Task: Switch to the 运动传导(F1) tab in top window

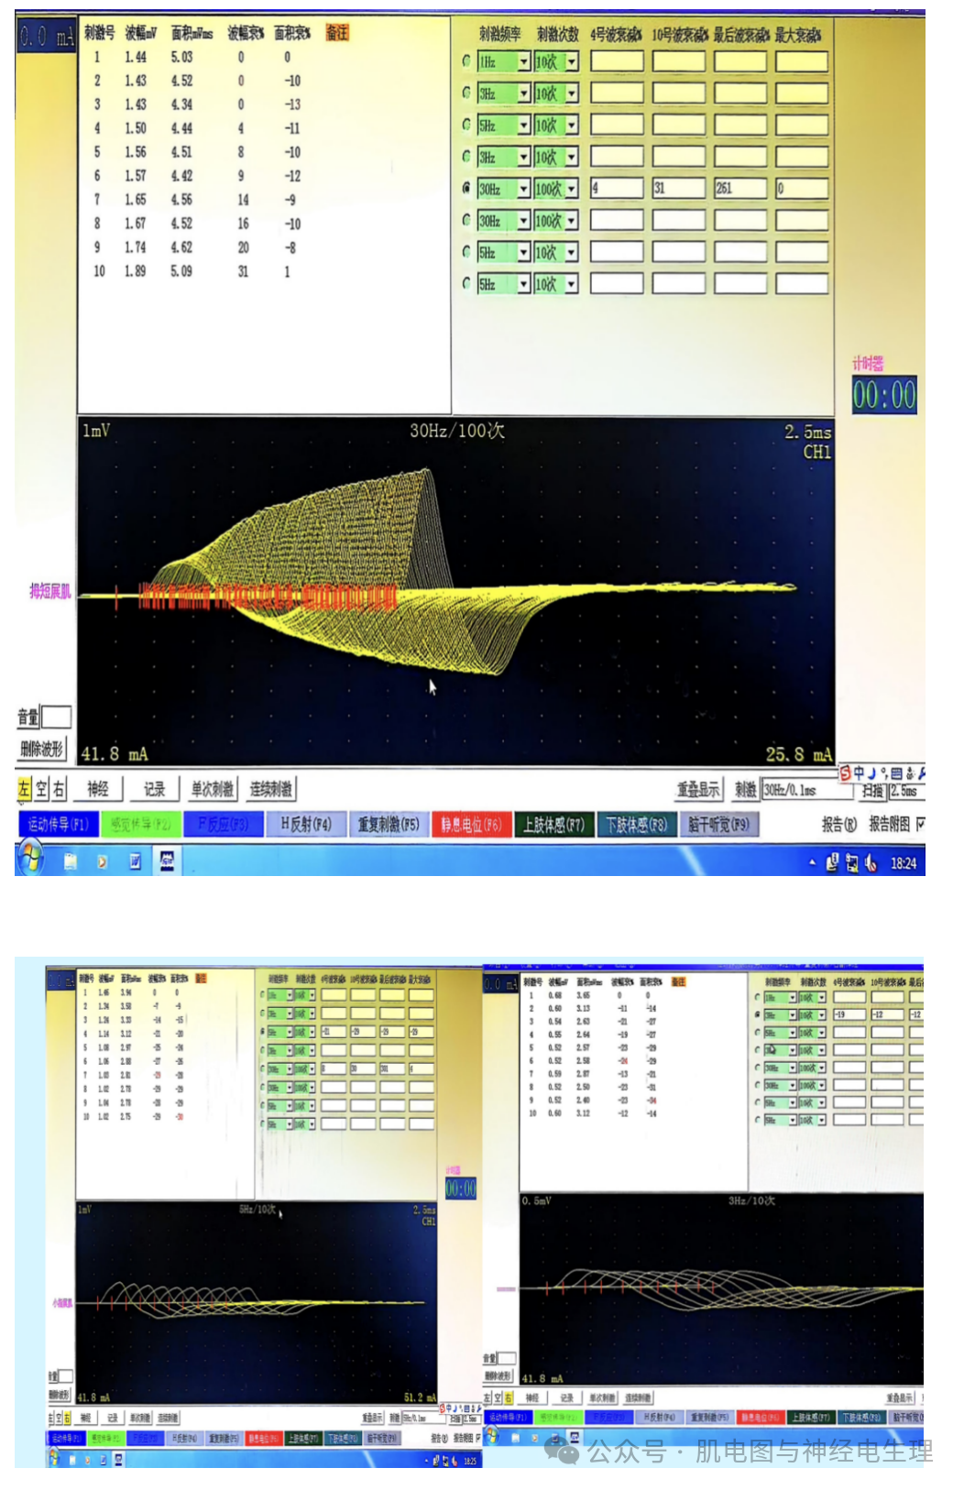Action: (x=58, y=824)
